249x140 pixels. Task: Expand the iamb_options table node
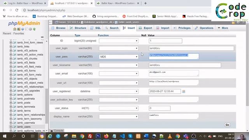click(11, 94)
